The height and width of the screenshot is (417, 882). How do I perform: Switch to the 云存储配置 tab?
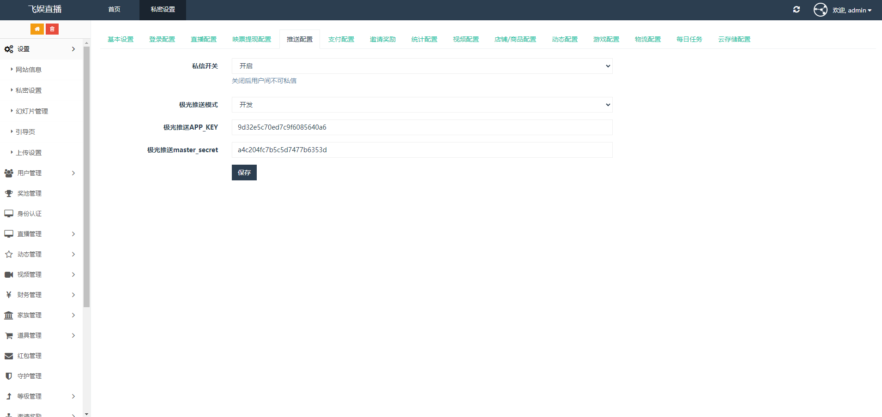tap(734, 39)
